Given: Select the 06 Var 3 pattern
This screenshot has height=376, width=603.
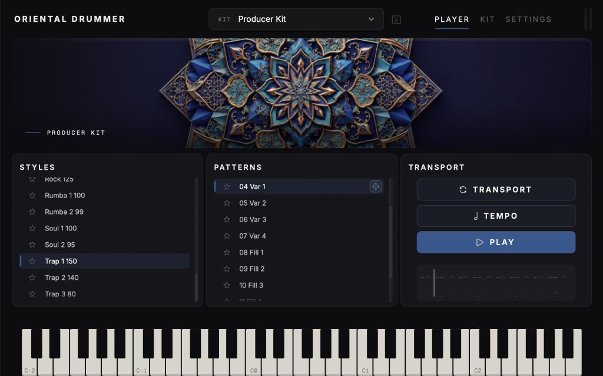Looking at the screenshot, I should pos(299,220).
